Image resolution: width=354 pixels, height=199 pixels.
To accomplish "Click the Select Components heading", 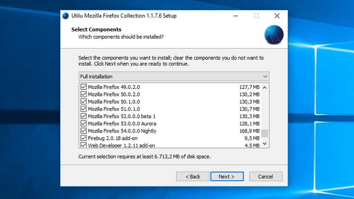I will click(x=96, y=29).
